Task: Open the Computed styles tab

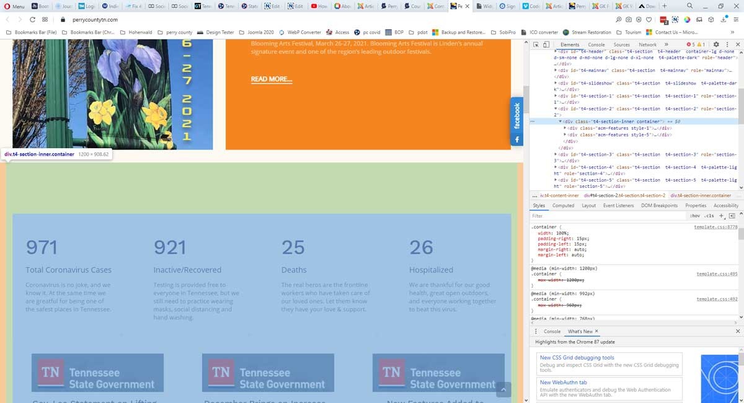Action: (x=563, y=205)
